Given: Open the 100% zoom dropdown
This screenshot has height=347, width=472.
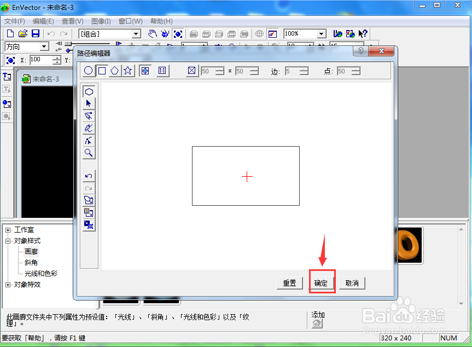Looking at the screenshot, I should click(322, 34).
